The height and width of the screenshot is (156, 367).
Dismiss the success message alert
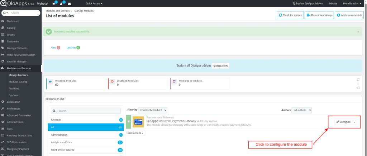click(358, 31)
